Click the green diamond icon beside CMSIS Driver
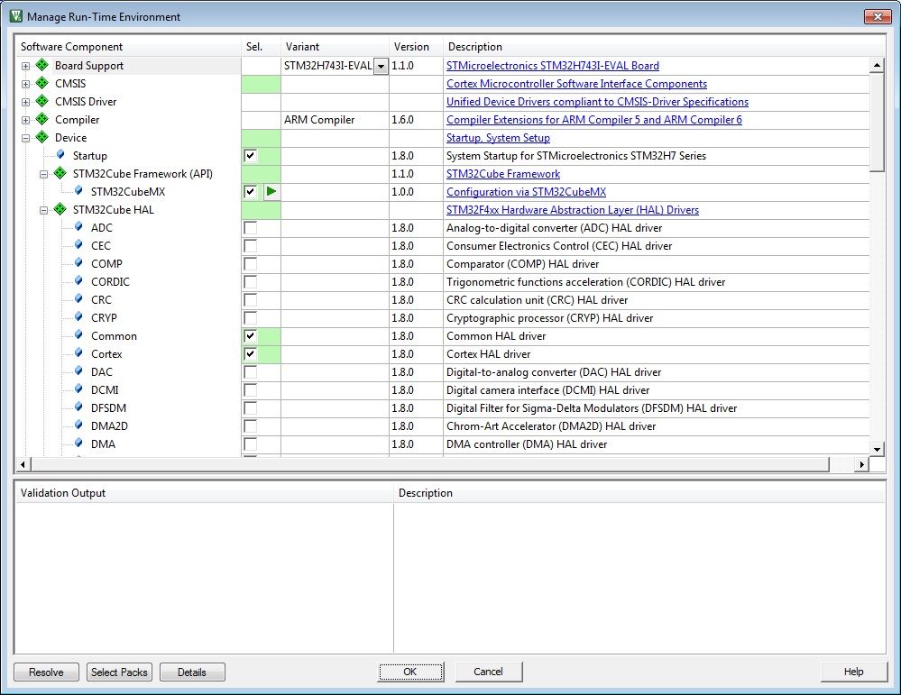Image resolution: width=901 pixels, height=695 pixels. (42, 101)
